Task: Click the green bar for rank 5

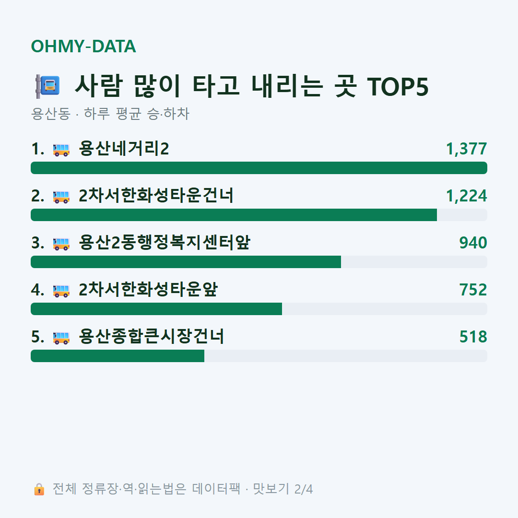Action: click(118, 356)
